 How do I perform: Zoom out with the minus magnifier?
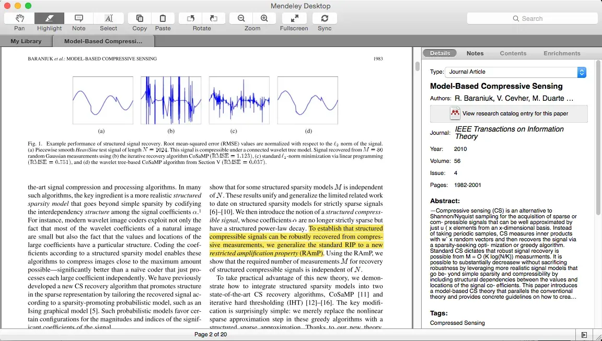[x=241, y=19]
